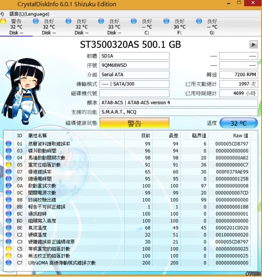Click raw value 0000201C0020
This screenshot has width=262, height=277.
[x=232, y=228]
